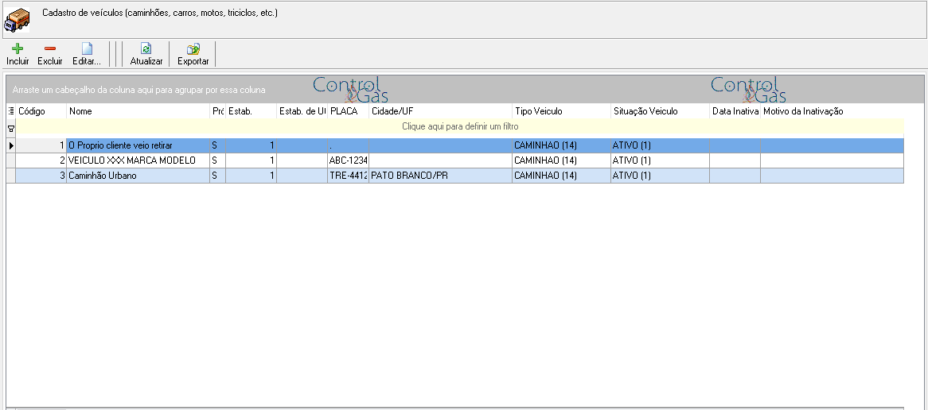Click the Excluir red minus icon
Viewport: 928px width, 410px height.
pos(50,49)
